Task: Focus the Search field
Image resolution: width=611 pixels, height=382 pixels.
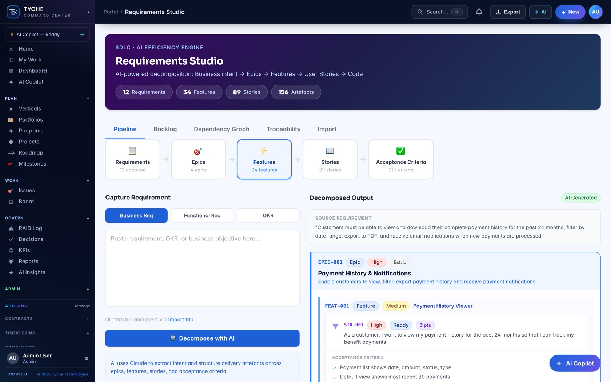Action: point(439,12)
